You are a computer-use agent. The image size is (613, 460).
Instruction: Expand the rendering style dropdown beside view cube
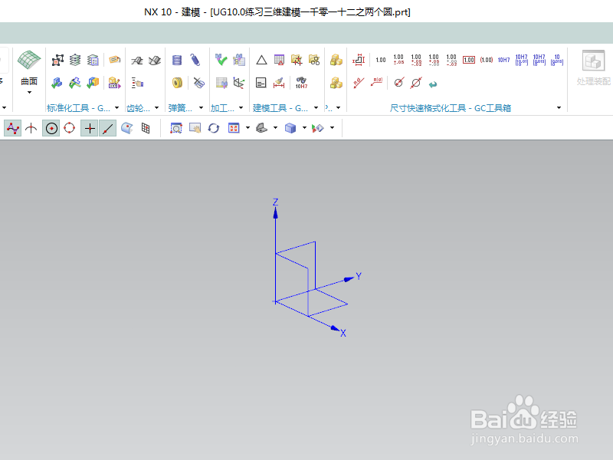(x=303, y=127)
